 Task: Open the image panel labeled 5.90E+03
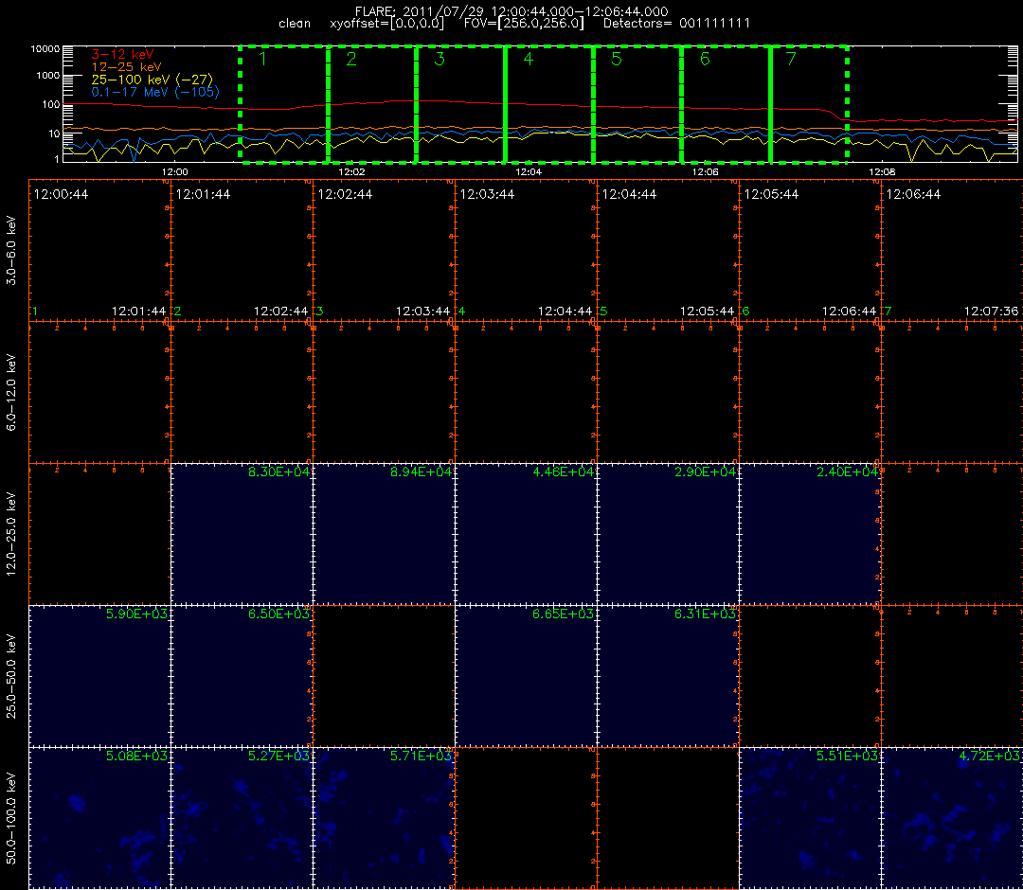click(99, 676)
